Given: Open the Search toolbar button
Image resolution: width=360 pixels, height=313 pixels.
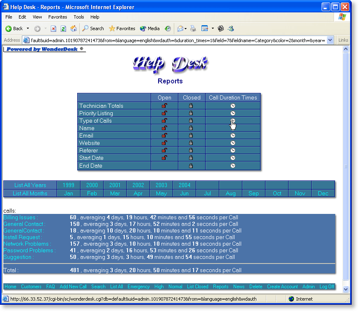Looking at the screenshot, I should tap(93, 29).
